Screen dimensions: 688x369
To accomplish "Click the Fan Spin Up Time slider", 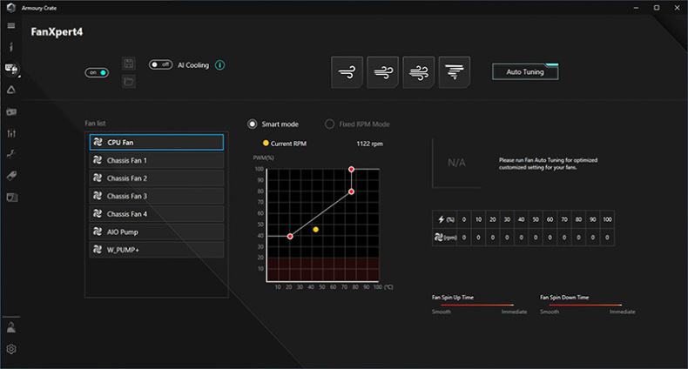I will (x=477, y=305).
